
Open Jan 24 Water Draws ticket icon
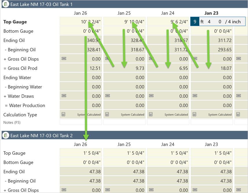click(x=151, y=96)
